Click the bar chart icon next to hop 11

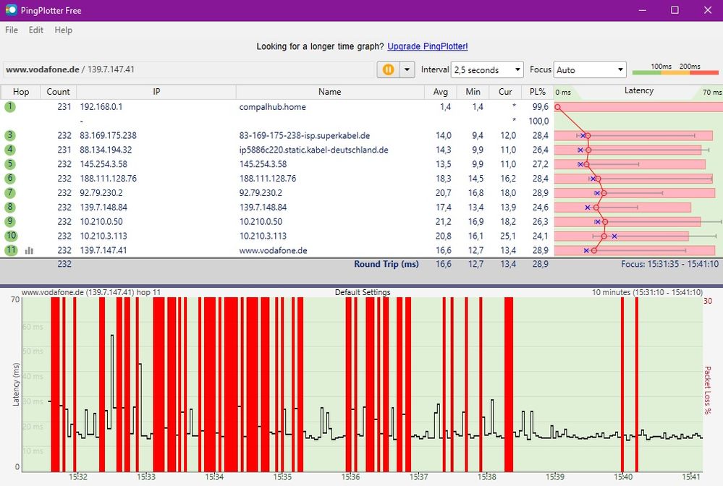tap(30, 250)
